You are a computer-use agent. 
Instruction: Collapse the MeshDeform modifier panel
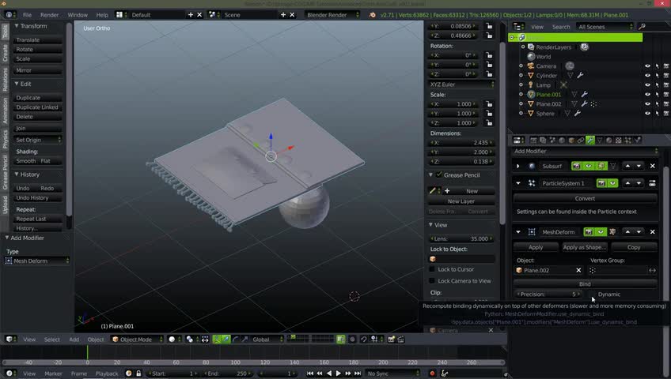click(x=518, y=232)
